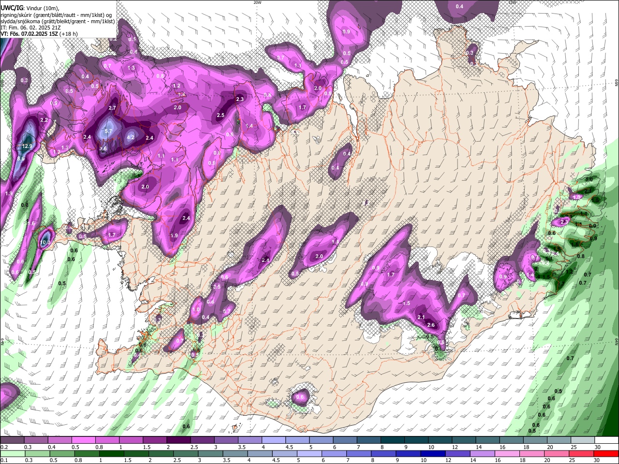
Task: Click the bright red lower legend swatch at 30
Action: (x=606, y=454)
